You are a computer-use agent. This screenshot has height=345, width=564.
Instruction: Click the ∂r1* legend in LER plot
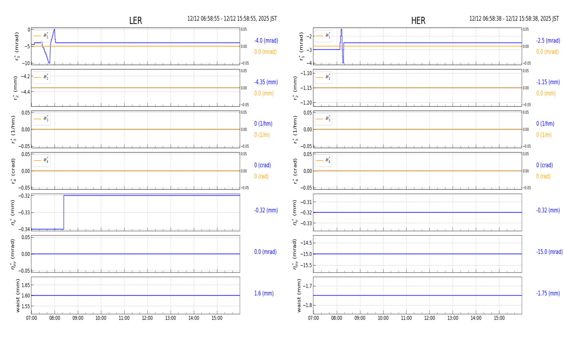(x=42, y=36)
